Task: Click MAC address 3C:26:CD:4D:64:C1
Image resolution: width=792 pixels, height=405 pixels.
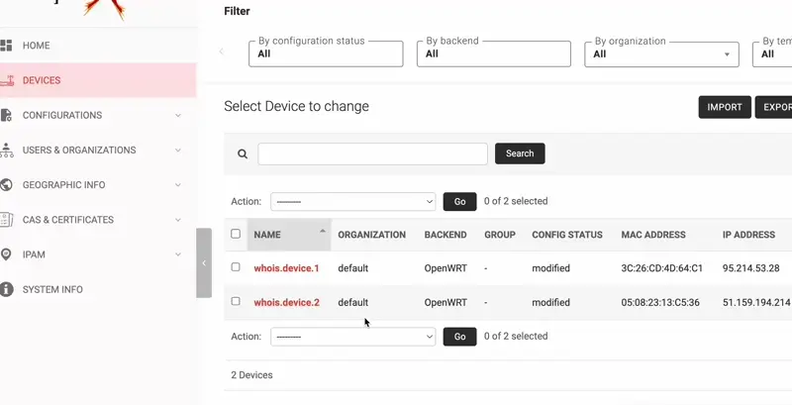Action: [x=661, y=268]
